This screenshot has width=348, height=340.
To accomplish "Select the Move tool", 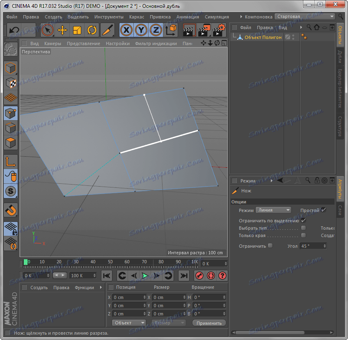I will [62, 30].
